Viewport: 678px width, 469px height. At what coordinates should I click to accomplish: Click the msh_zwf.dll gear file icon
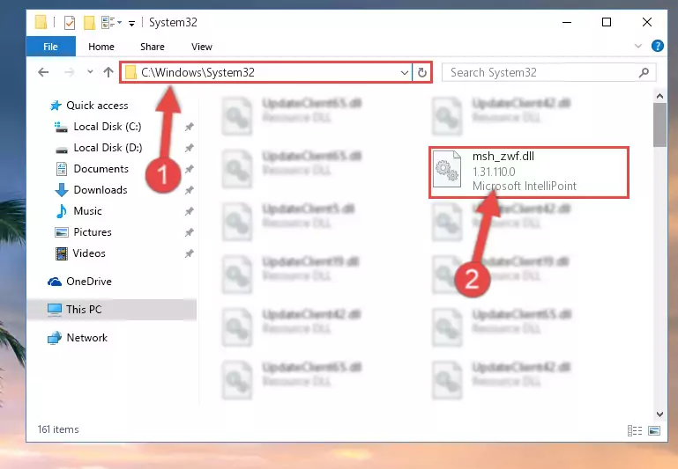[x=447, y=169]
